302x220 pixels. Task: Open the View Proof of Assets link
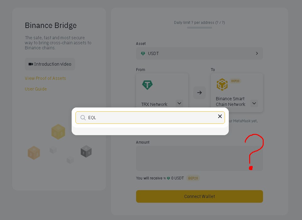[x=45, y=78]
